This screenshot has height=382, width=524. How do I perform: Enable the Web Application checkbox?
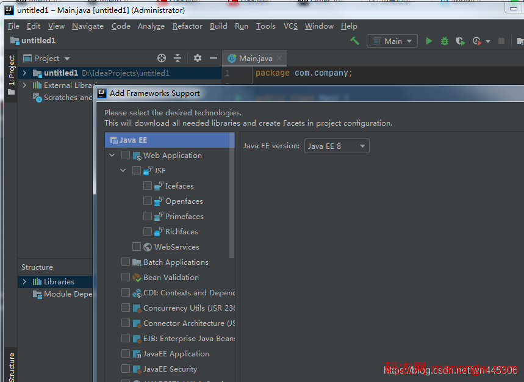pyautogui.click(x=126, y=156)
